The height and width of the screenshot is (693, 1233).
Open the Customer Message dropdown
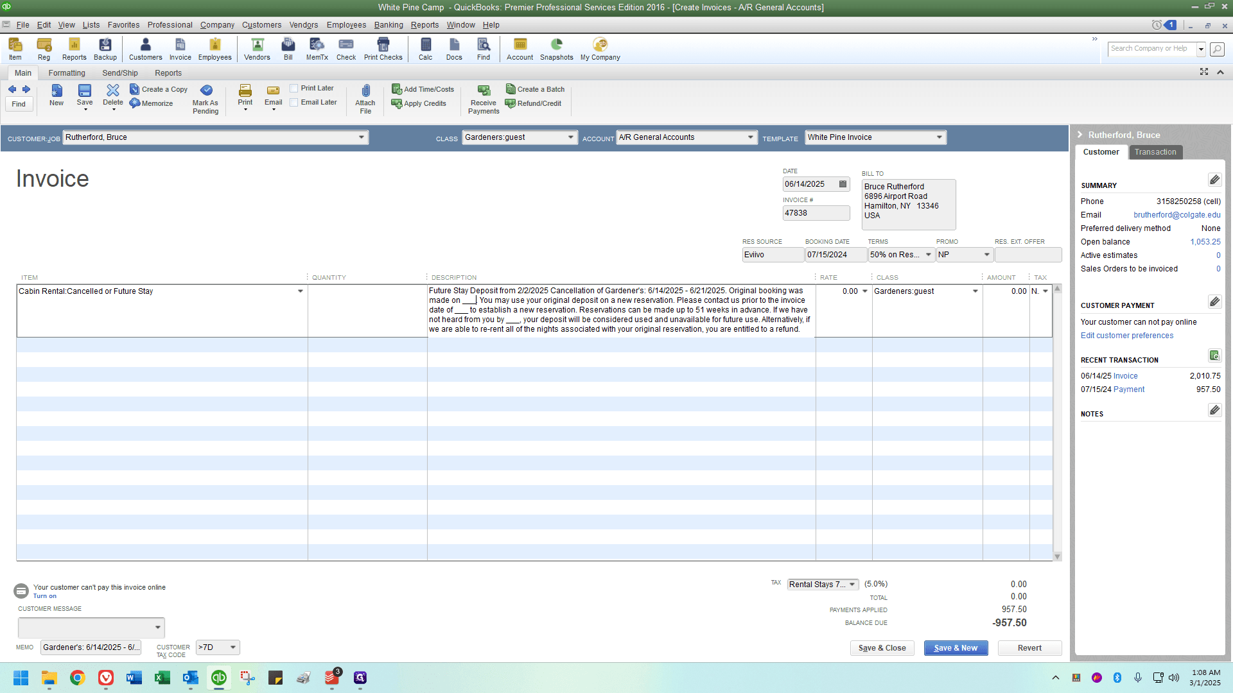158,628
